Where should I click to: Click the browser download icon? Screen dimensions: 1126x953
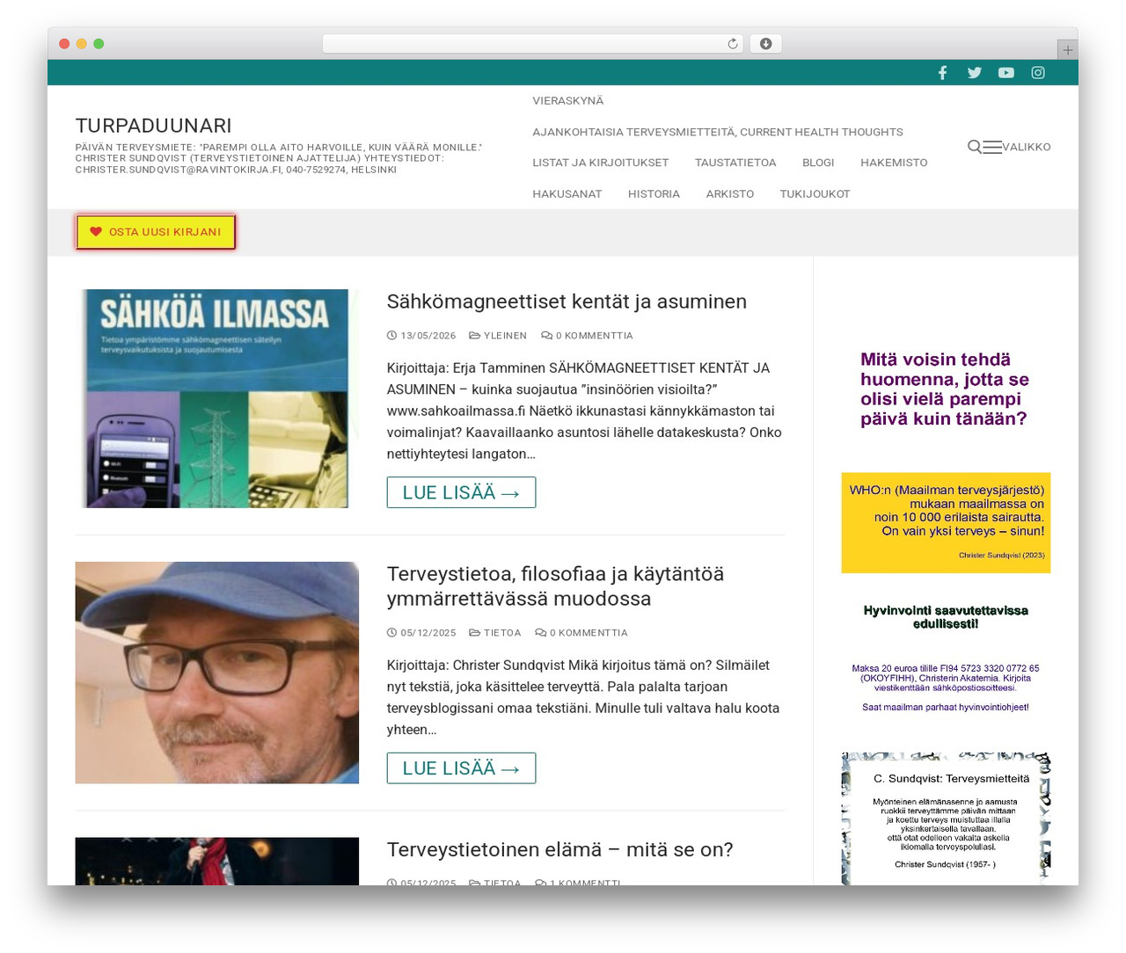(766, 44)
